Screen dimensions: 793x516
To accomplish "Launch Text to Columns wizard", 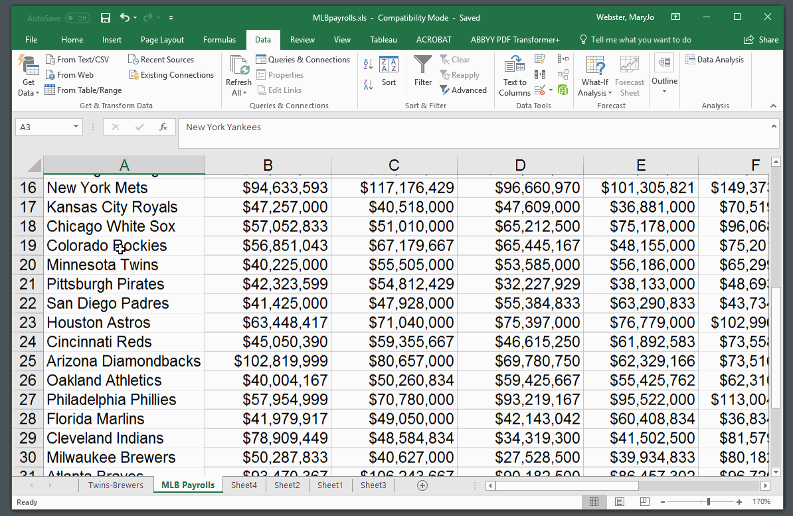I will [x=515, y=76].
